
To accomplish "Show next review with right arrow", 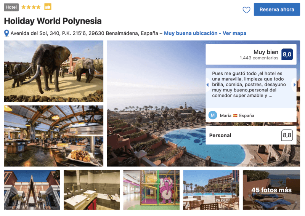I will pos(294,85).
